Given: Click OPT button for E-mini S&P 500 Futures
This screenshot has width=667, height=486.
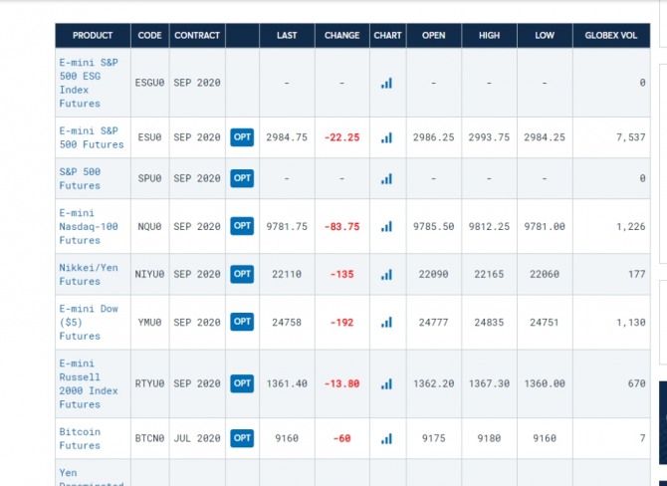Looking at the screenshot, I should point(242,137).
